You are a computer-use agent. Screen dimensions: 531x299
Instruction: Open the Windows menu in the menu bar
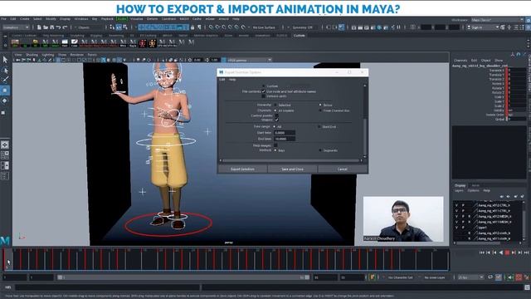pos(81,19)
